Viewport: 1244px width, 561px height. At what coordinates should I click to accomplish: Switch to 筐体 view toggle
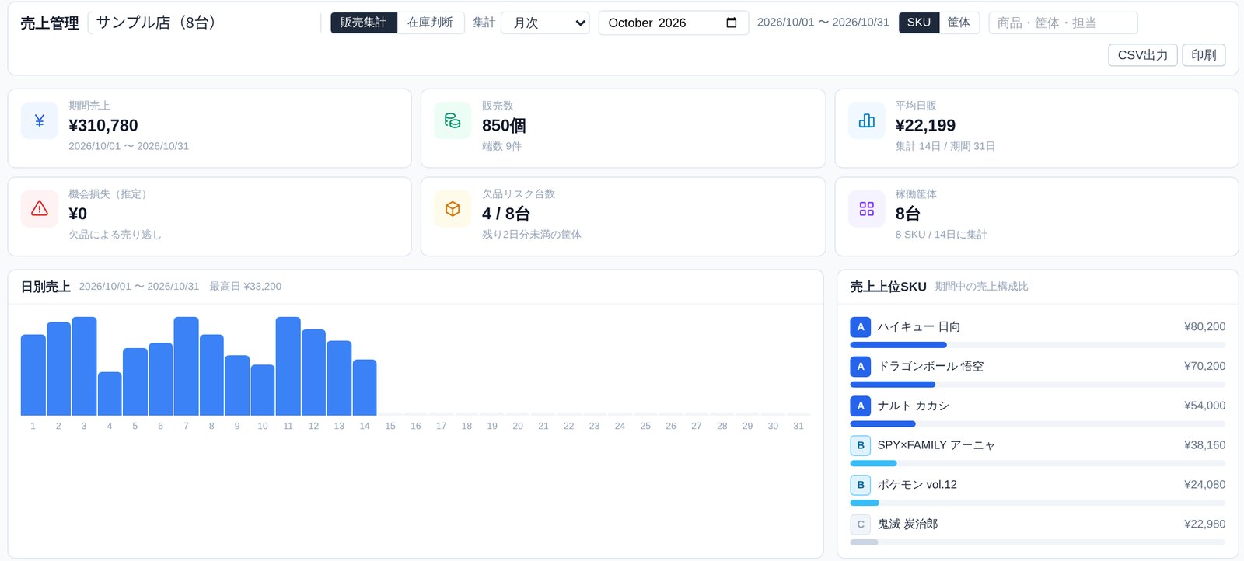coord(959,23)
